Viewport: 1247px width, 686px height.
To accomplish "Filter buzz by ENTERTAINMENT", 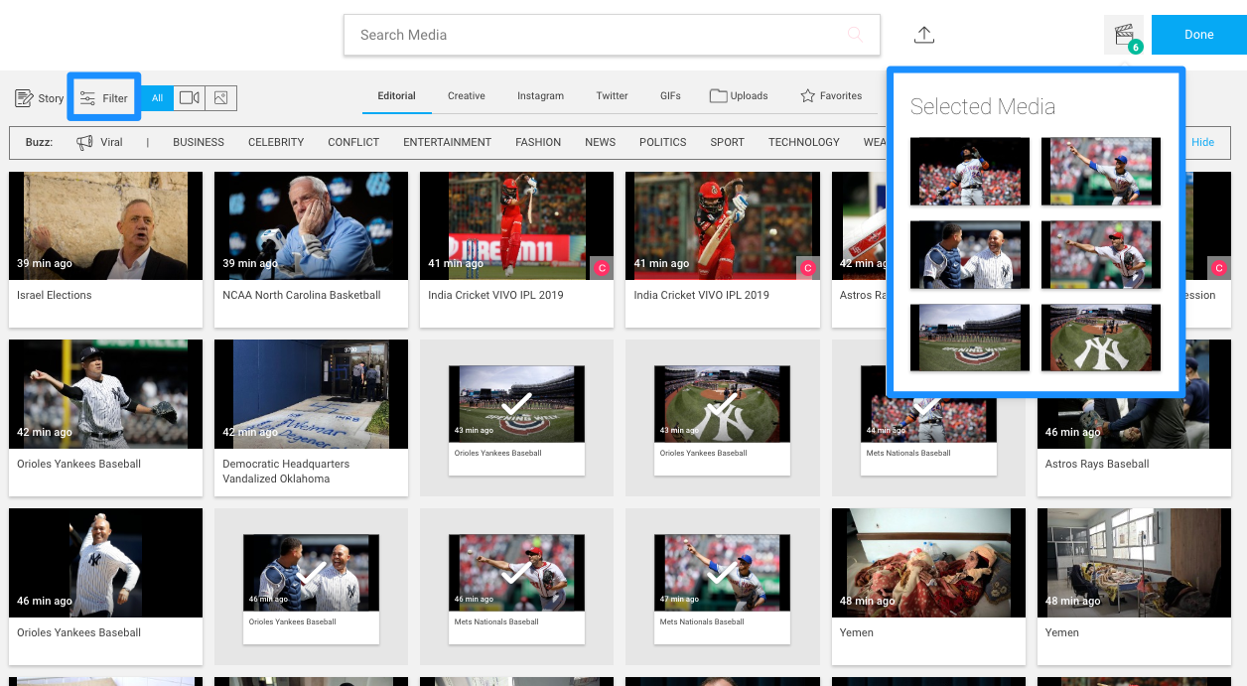I will 447,142.
